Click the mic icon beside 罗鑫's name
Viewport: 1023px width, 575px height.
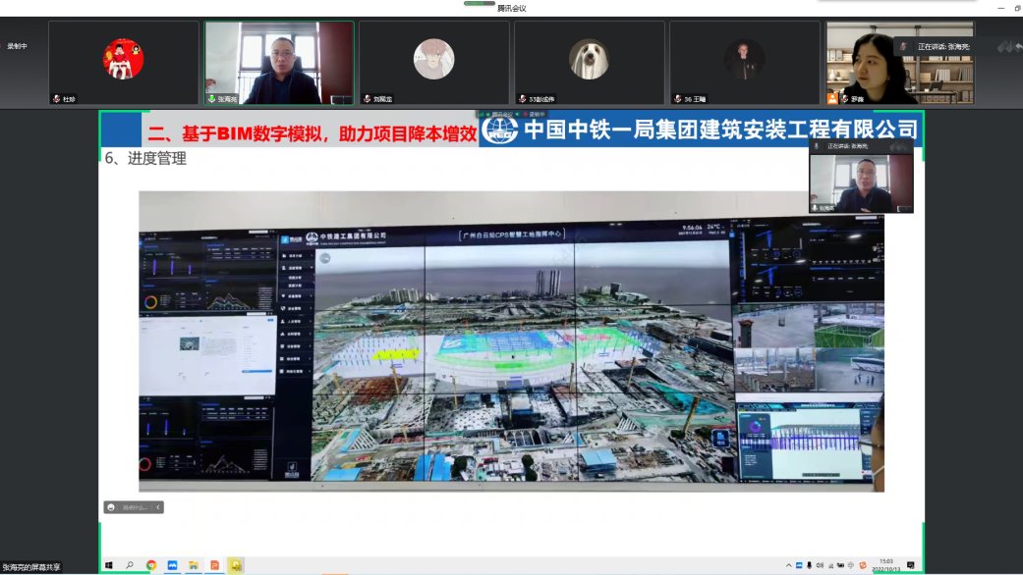(845, 99)
